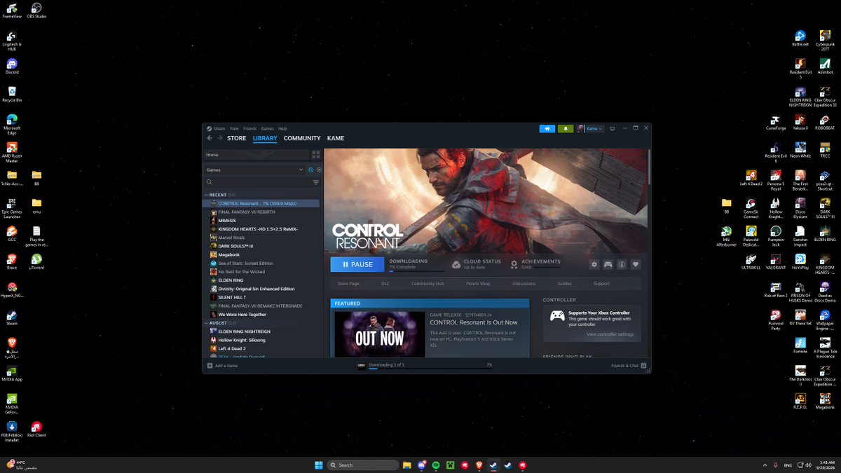Image resolution: width=841 pixels, height=473 pixels.
Task: Open the Friends menu
Action: (x=249, y=129)
